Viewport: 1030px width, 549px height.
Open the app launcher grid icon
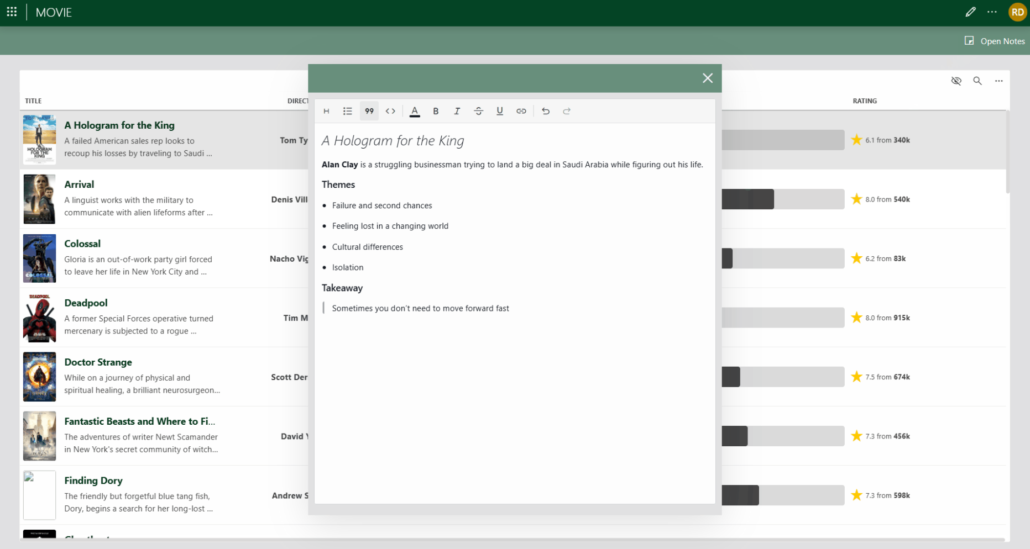11,12
